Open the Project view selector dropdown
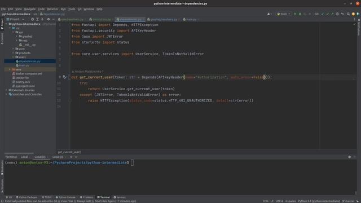361x203 pixels. pos(15,19)
